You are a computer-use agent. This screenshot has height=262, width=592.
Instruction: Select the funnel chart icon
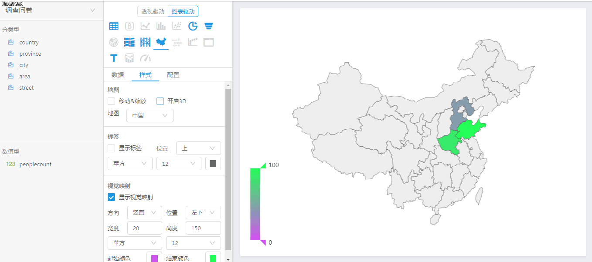[208, 26]
